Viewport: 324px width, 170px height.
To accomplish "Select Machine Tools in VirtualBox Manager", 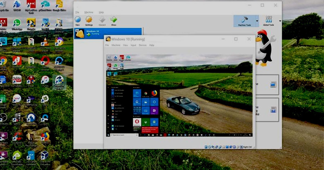I will click(x=244, y=21).
